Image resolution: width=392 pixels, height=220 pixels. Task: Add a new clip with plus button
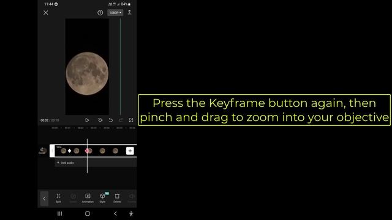tap(130, 151)
